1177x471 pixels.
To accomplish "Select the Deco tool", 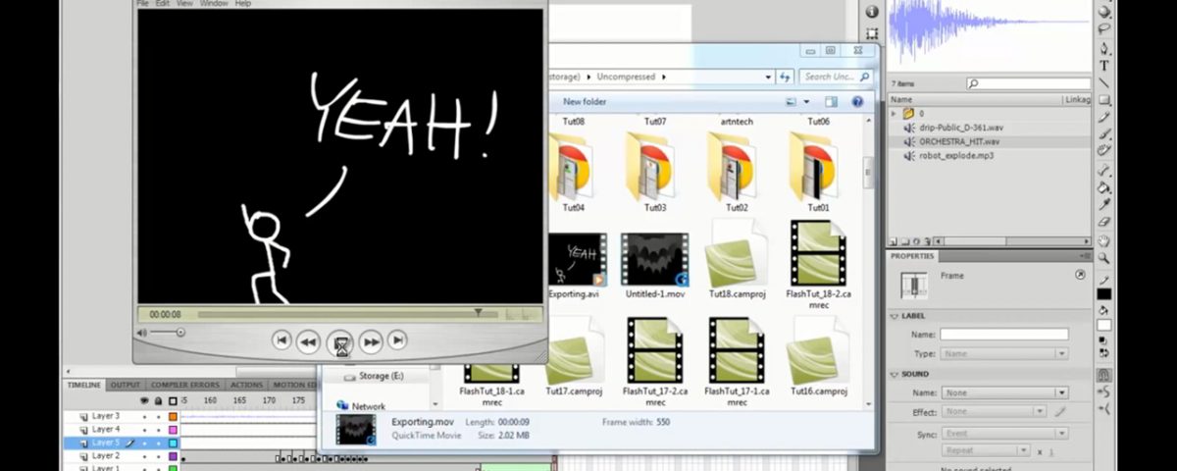I will pyautogui.click(x=1104, y=151).
